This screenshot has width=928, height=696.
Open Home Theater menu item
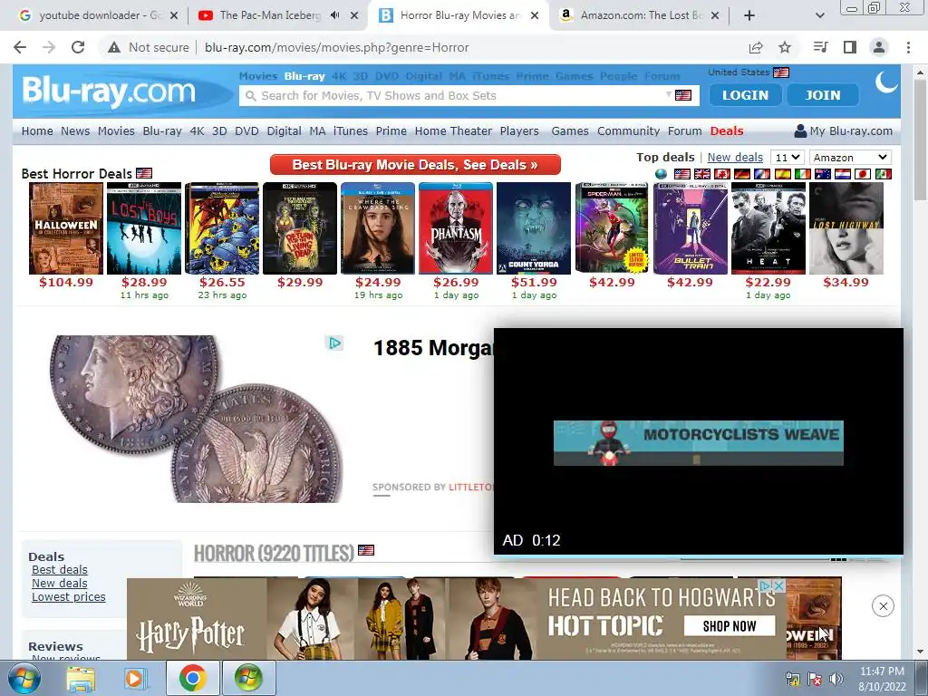[x=453, y=130]
